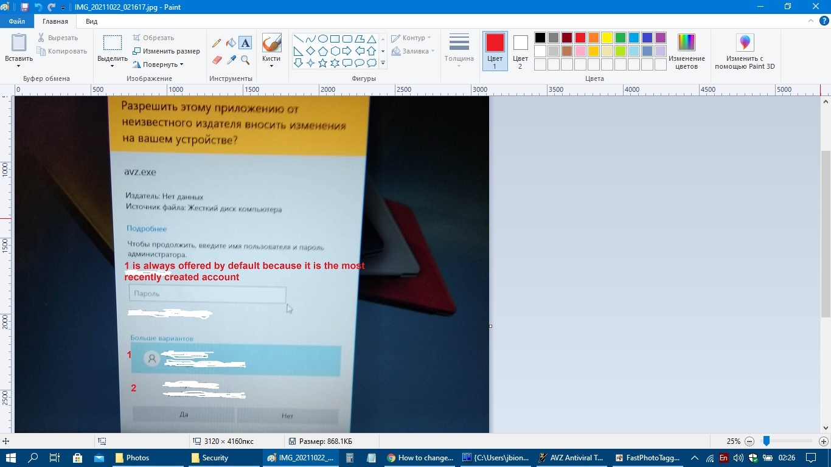This screenshot has height=467, width=831.
Task: Open Вставить dropdown arrow
Action: 19,66
